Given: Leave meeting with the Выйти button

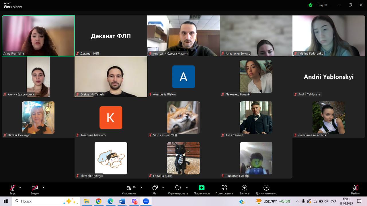Looking at the screenshot, I should coord(355,190).
